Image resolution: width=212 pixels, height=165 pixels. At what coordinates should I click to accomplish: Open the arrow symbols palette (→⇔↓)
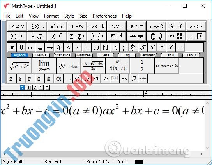pyautogui.click(x=97, y=26)
